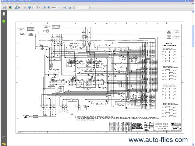Go to the next page with the arrow
This screenshot has width=195, height=146.
30,7
